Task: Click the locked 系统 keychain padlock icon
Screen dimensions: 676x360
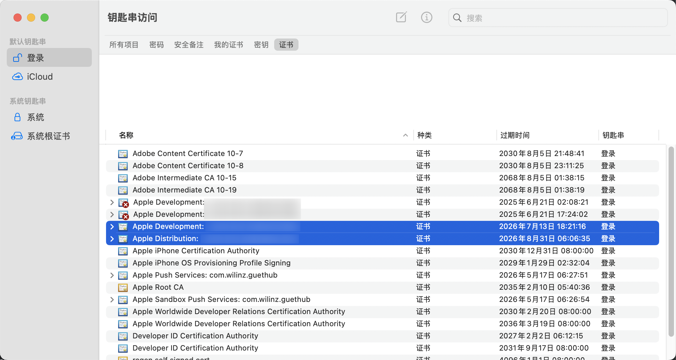Action: [x=18, y=117]
